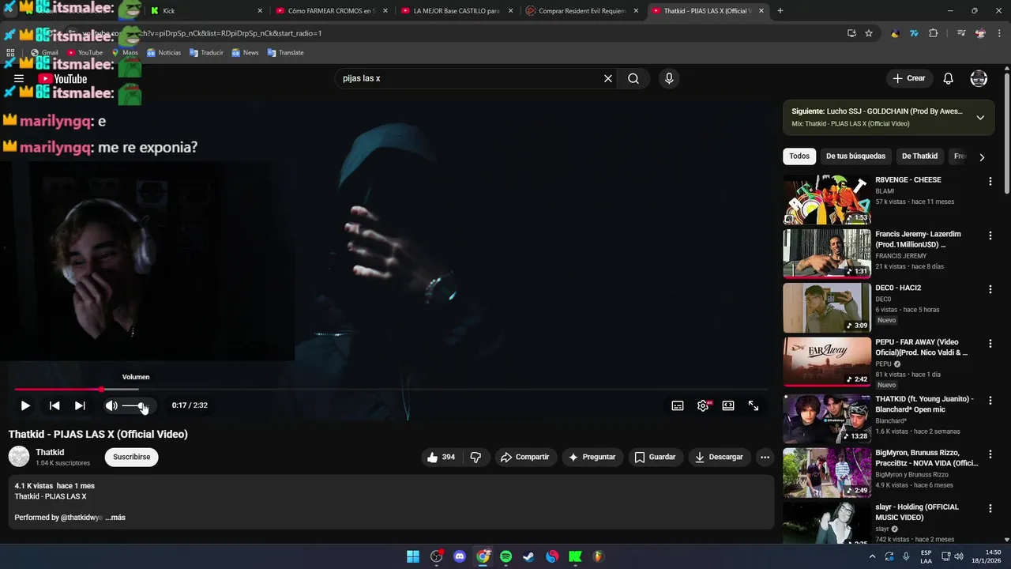Switch to Cómo FARMEAR CROMOS tab

[x=331, y=11]
